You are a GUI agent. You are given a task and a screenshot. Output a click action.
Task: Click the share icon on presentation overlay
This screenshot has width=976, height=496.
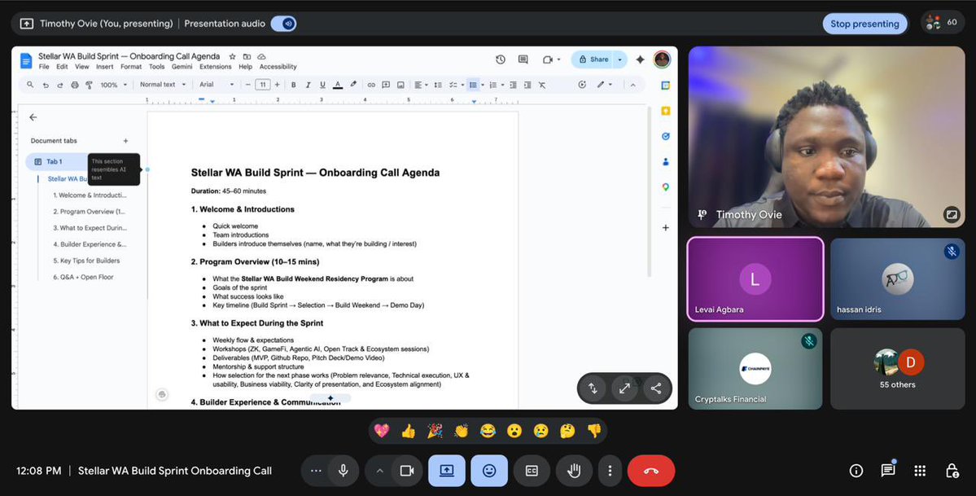coord(656,388)
